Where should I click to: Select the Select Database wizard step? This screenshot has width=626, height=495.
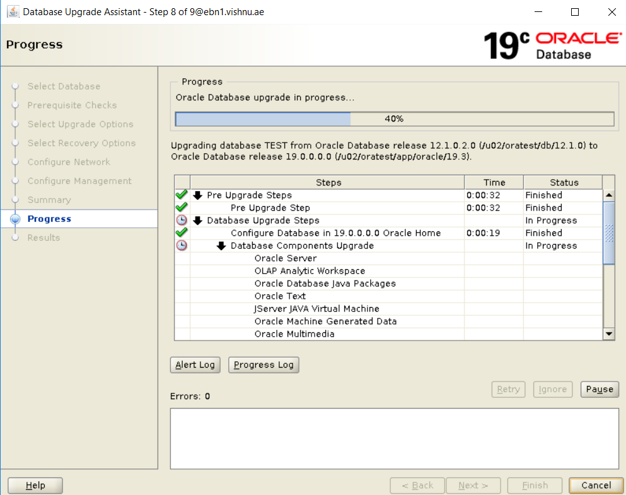(x=64, y=86)
